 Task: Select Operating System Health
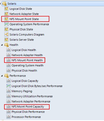coord(28,65)
